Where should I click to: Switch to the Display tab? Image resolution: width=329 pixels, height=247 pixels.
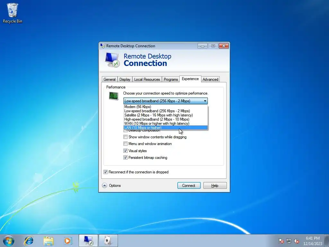pos(125,79)
